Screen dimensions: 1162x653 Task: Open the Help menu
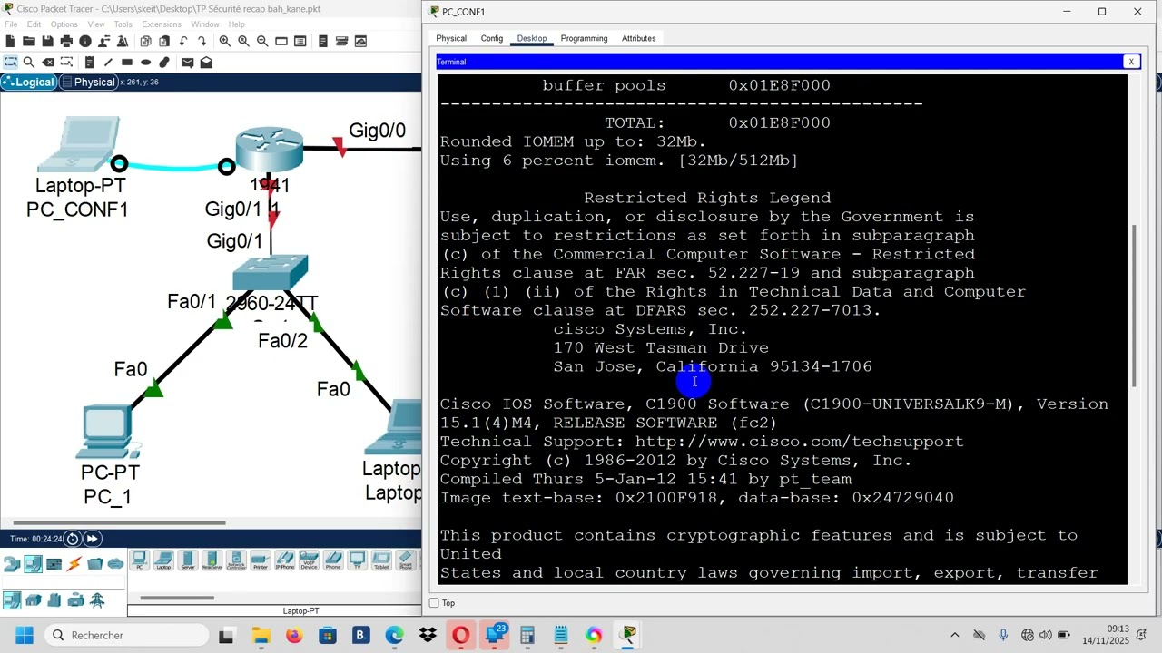236,24
